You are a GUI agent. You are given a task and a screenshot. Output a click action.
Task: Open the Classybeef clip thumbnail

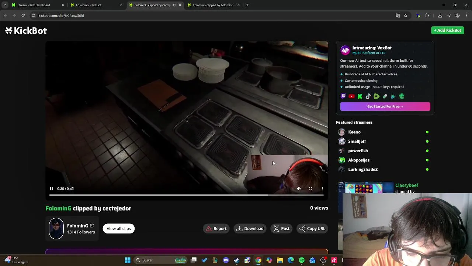366,188
